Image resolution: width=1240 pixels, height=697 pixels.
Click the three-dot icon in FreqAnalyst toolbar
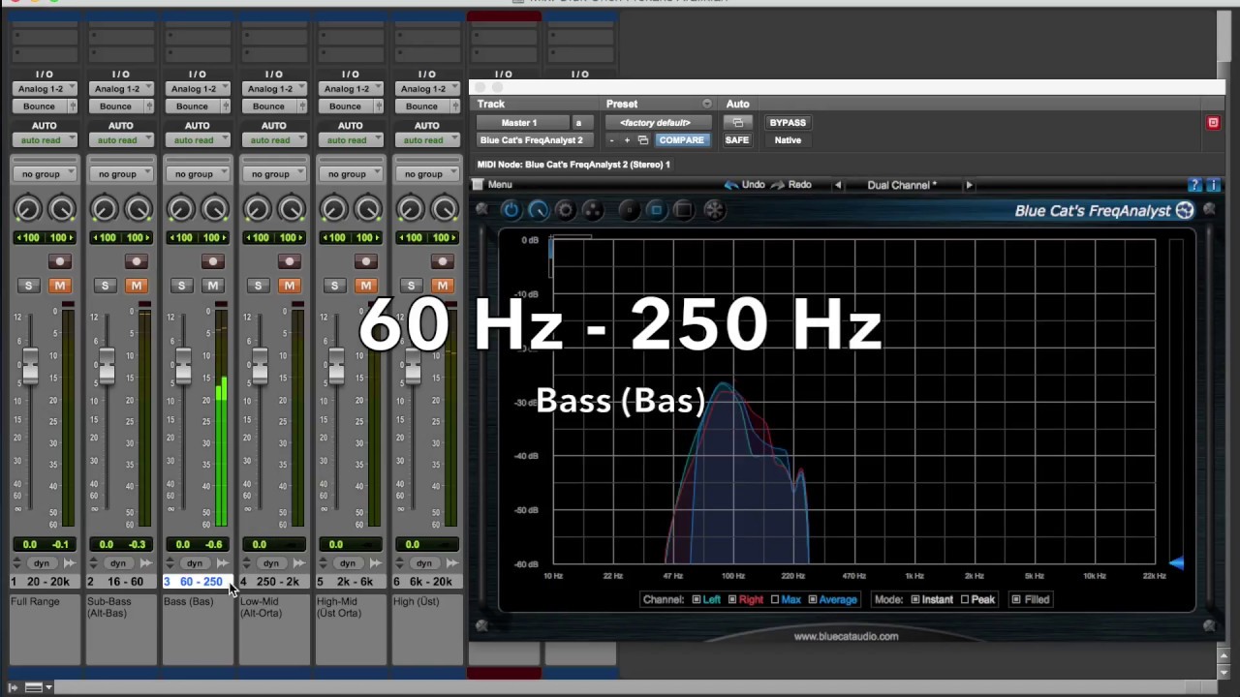(x=593, y=210)
